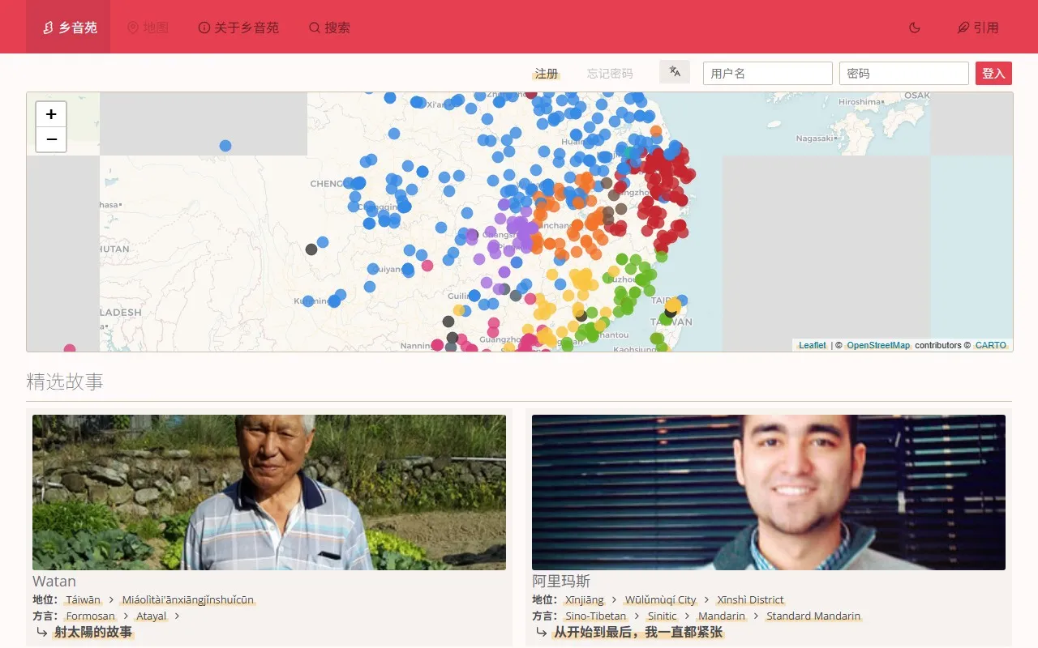Switch to the 地图 map tab
The image size is (1038, 648).
[148, 28]
